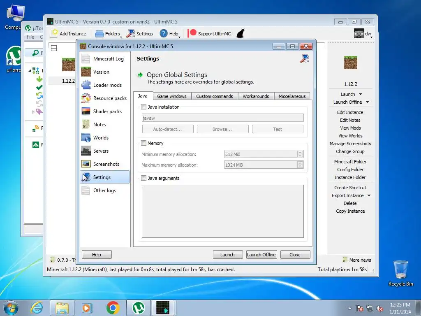Collapse the instance group toggle

[54, 48]
